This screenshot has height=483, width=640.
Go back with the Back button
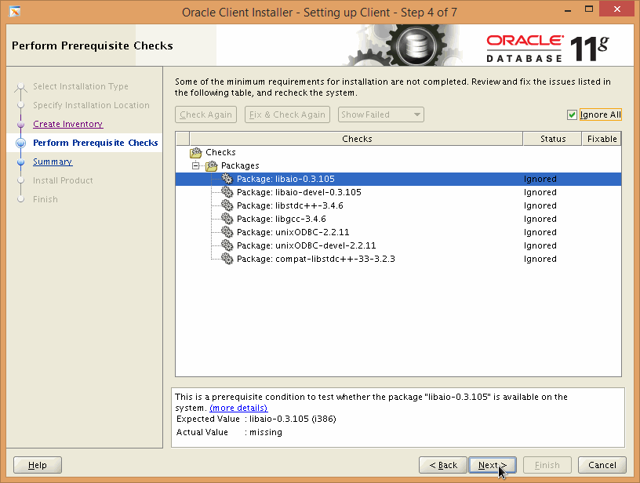tap(443, 465)
